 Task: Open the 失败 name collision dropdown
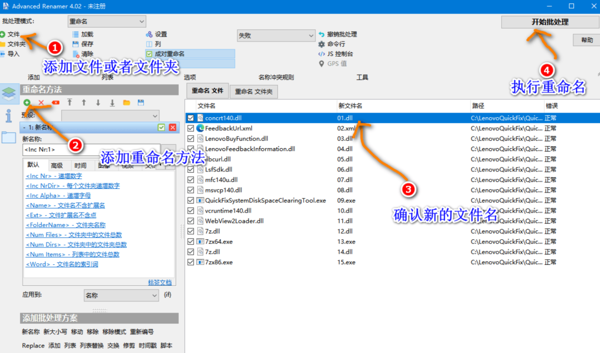[276, 36]
